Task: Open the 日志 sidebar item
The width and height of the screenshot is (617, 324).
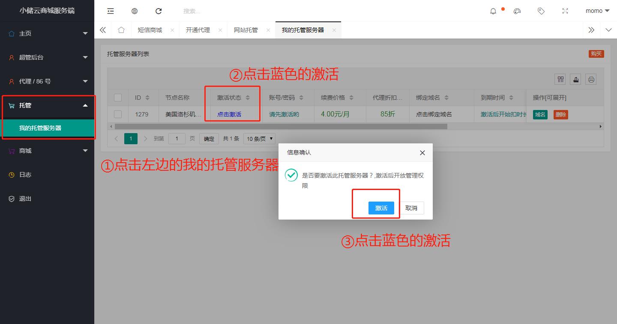Action: [x=47, y=175]
